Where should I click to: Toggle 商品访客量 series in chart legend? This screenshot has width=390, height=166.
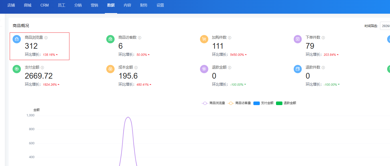[239, 103]
